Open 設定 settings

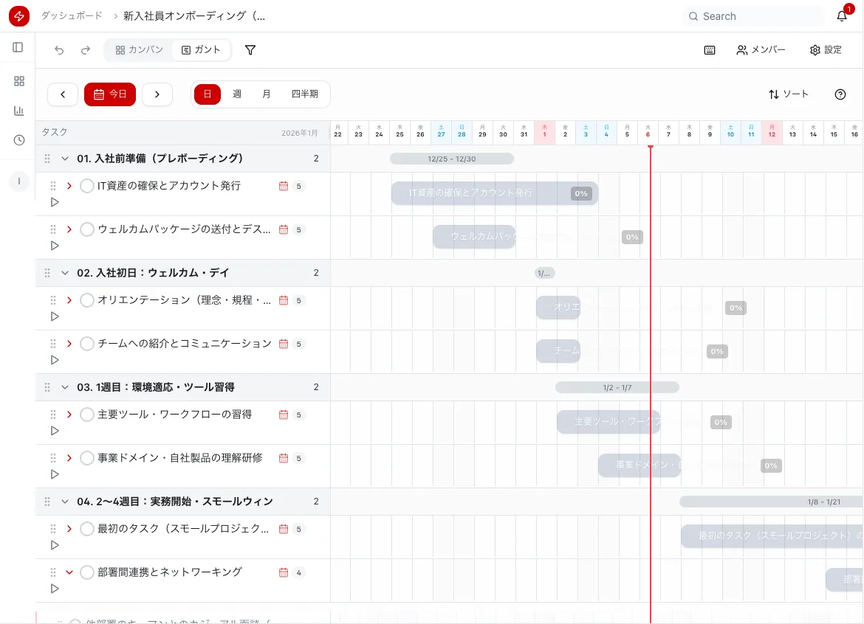pos(826,50)
